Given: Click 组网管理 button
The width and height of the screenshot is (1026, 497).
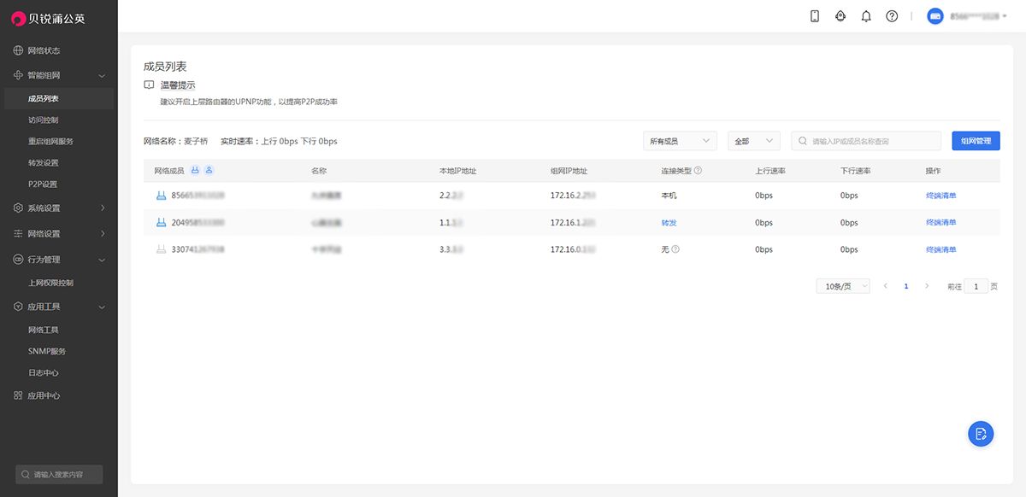Looking at the screenshot, I should click(976, 141).
